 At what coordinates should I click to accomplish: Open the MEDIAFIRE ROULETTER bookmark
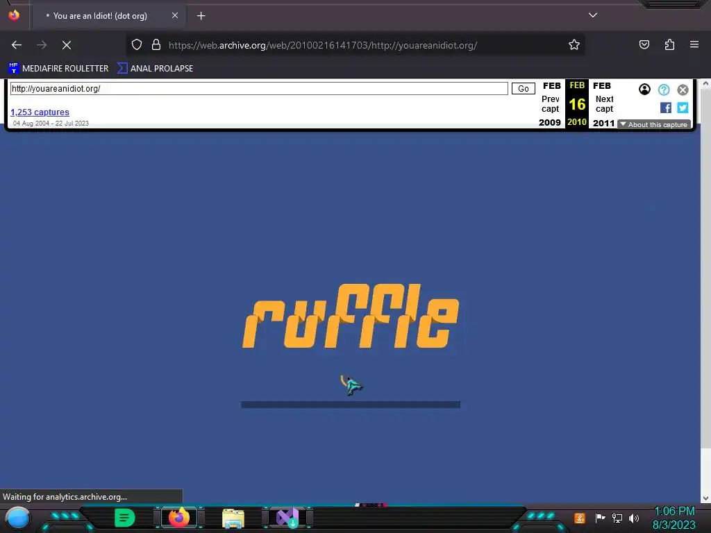pyautogui.click(x=58, y=69)
